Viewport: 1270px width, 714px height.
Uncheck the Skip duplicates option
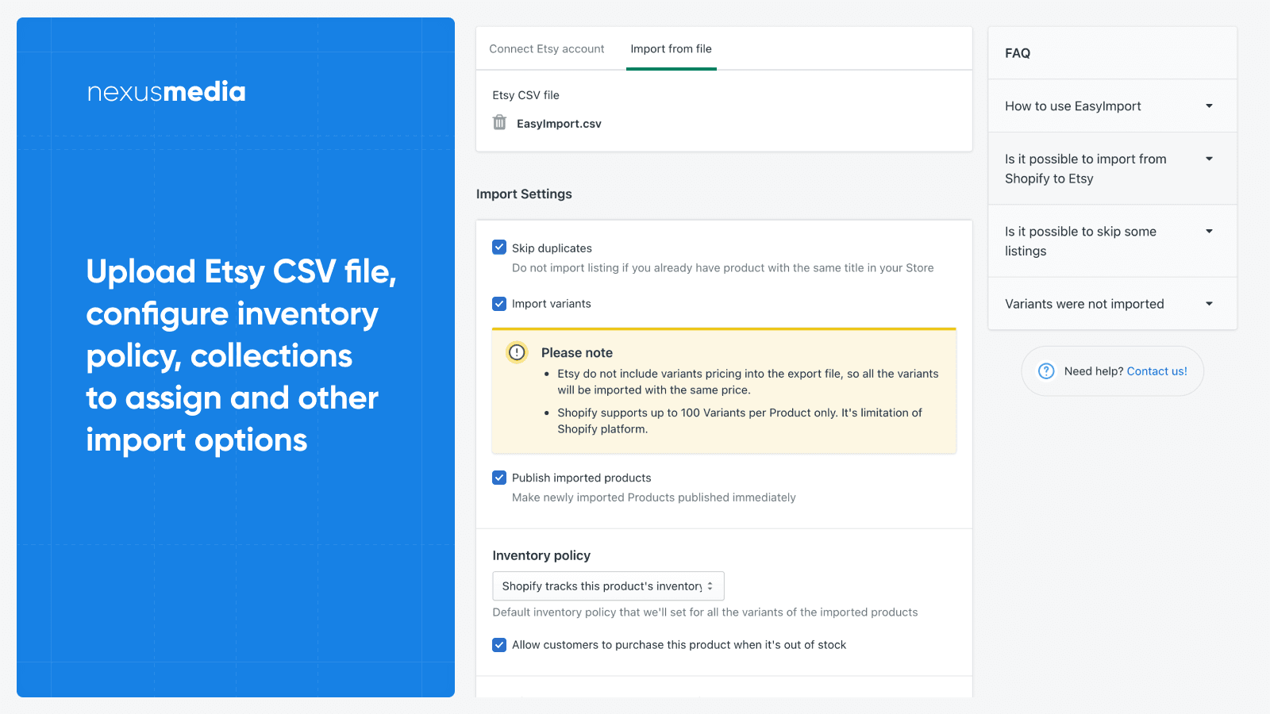point(499,247)
